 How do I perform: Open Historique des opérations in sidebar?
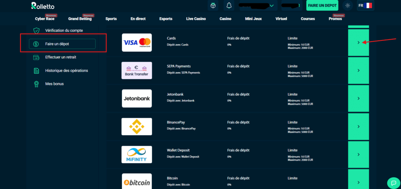tap(67, 71)
